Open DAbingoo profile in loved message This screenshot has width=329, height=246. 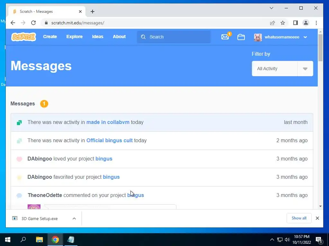pos(40,159)
